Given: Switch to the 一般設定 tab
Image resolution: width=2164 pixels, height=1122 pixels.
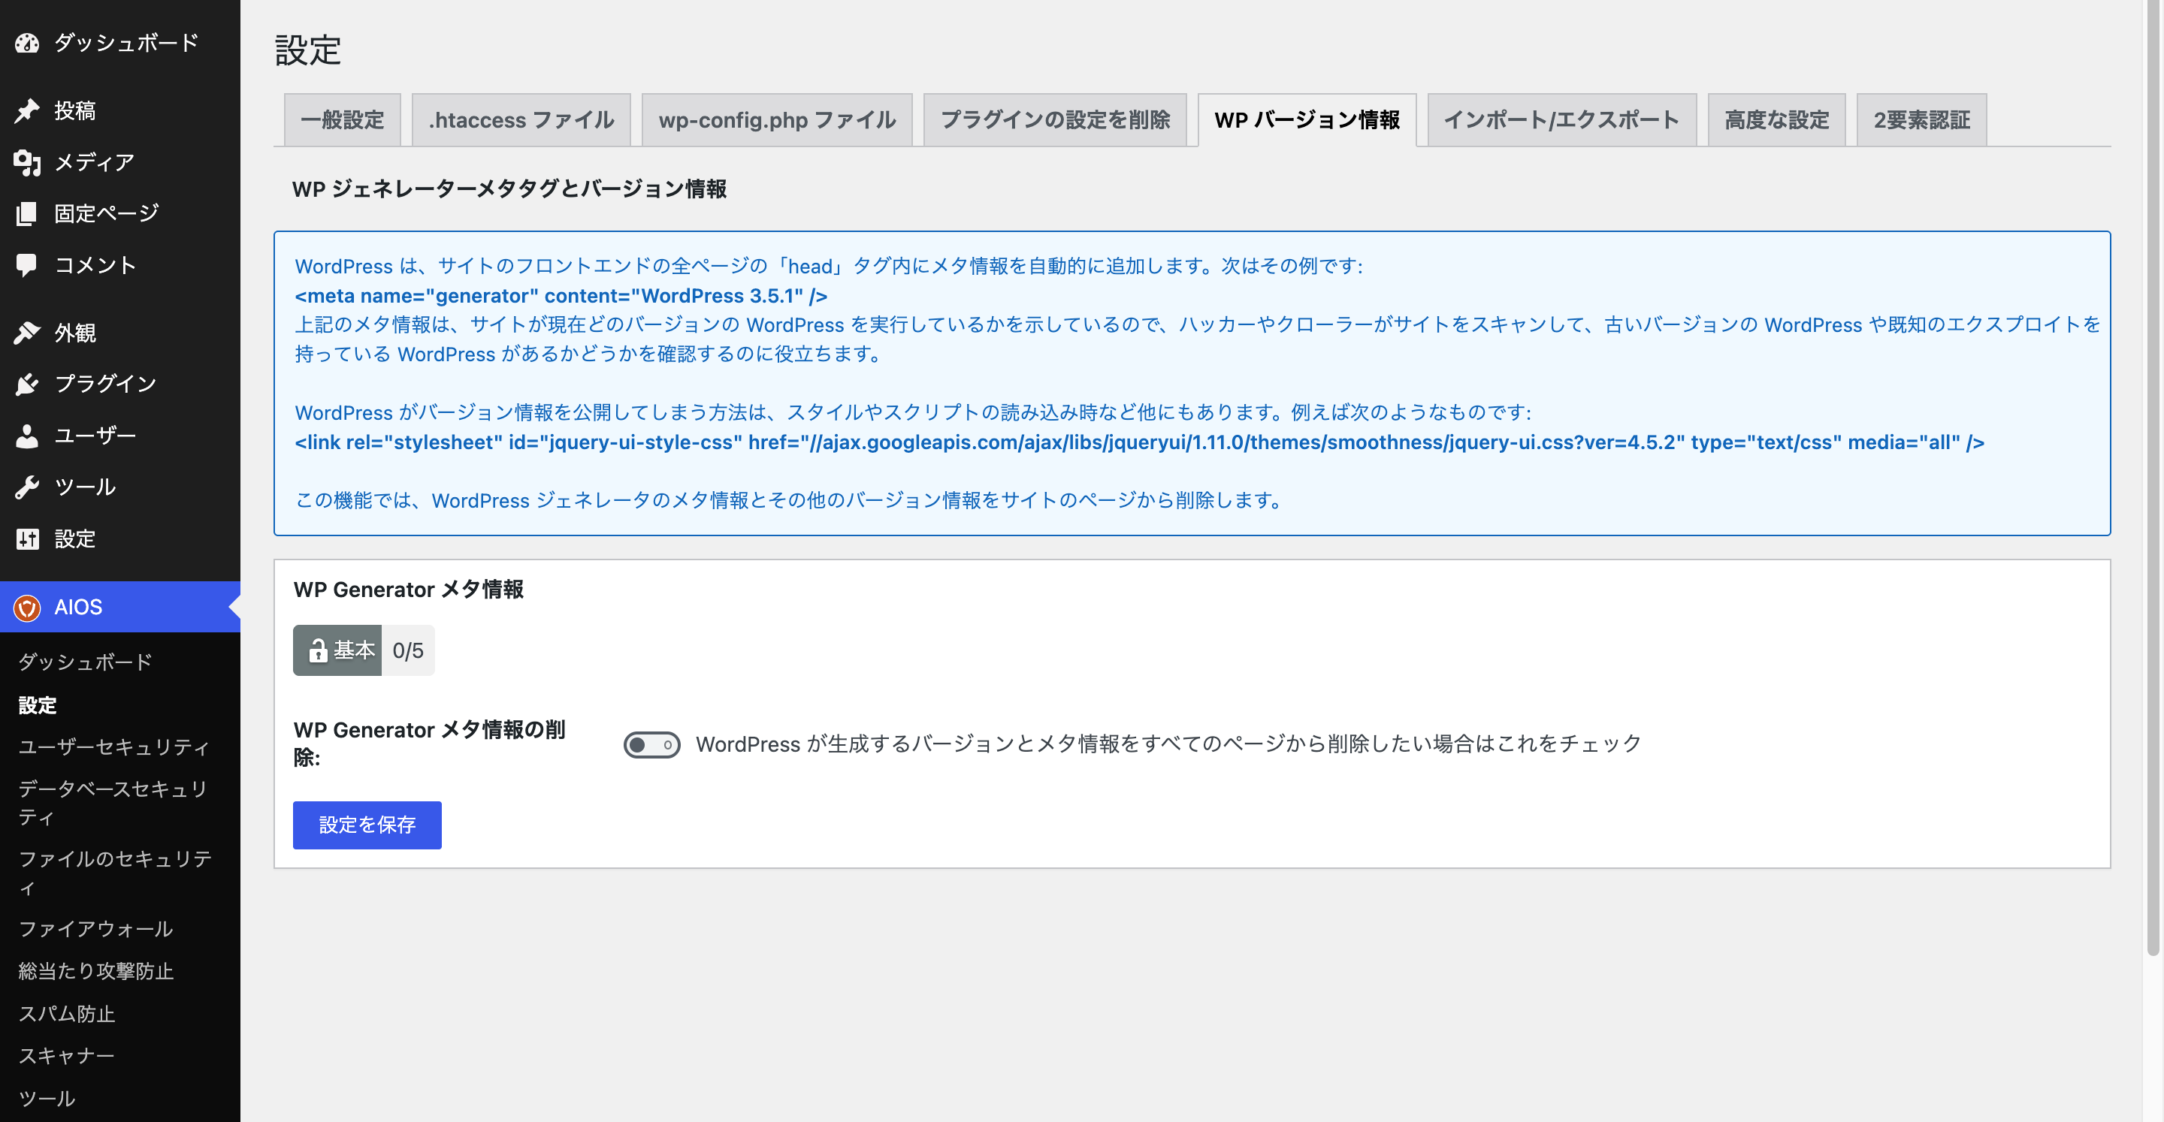Looking at the screenshot, I should pyautogui.click(x=342, y=120).
